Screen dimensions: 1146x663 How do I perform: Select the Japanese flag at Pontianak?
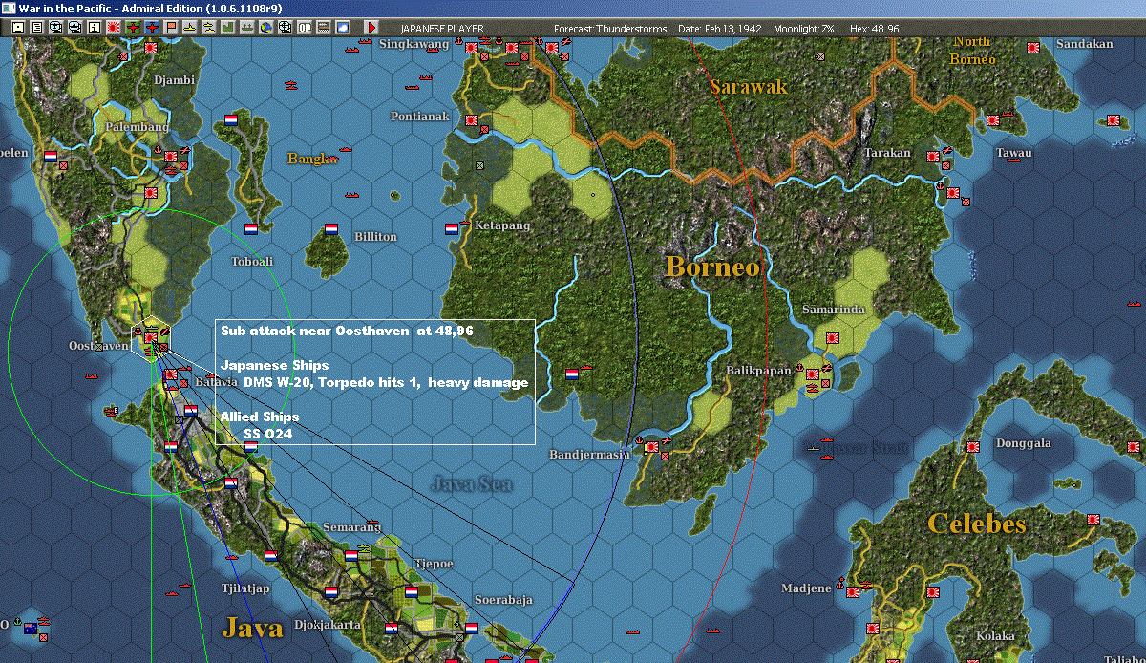471,119
